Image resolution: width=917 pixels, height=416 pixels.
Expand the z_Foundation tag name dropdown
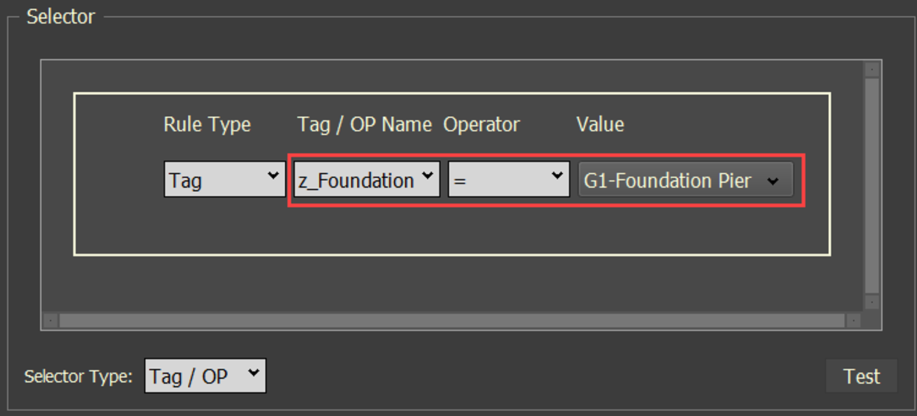pyautogui.click(x=367, y=180)
